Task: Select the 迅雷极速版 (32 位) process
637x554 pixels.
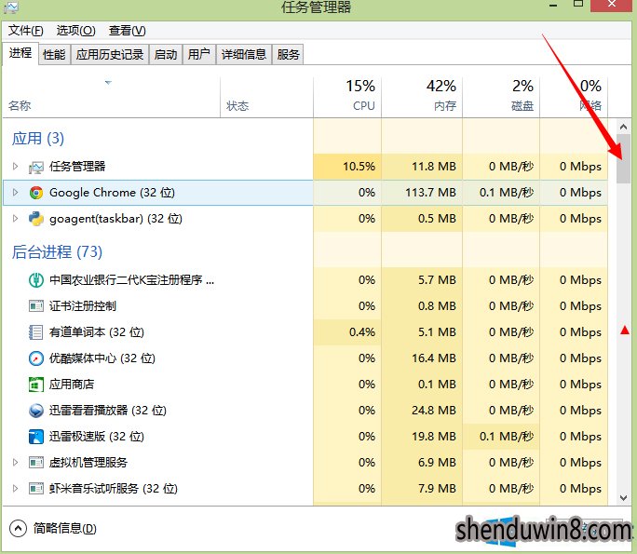Action: pyautogui.click(x=305, y=437)
